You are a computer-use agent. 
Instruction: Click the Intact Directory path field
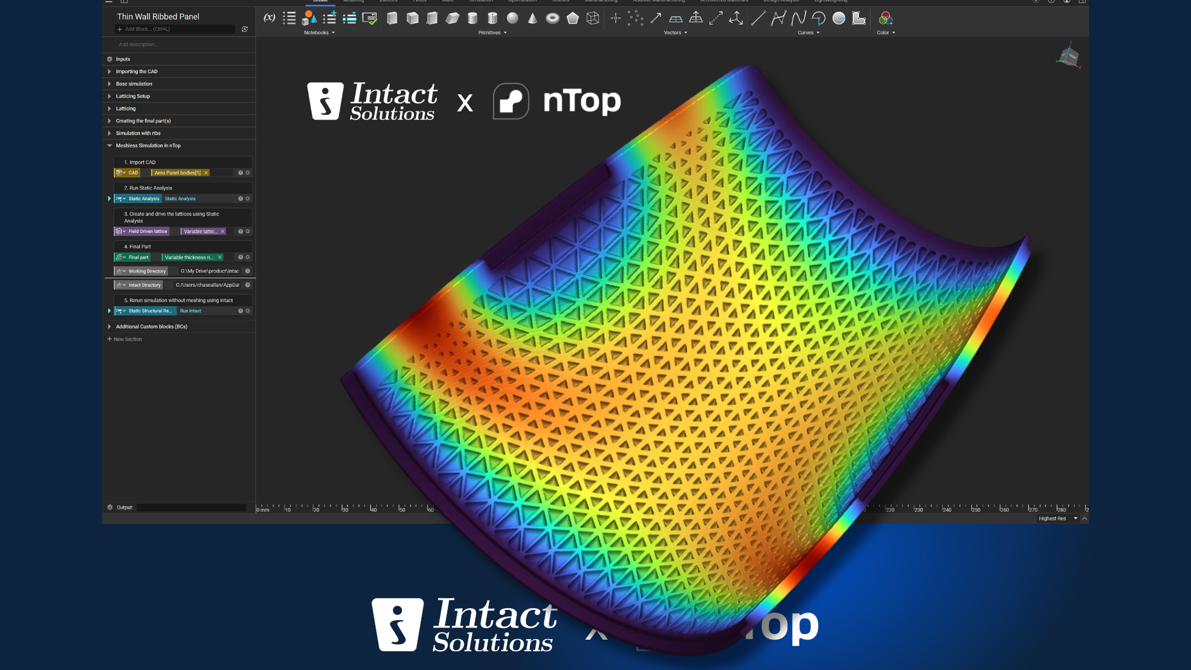pos(208,285)
